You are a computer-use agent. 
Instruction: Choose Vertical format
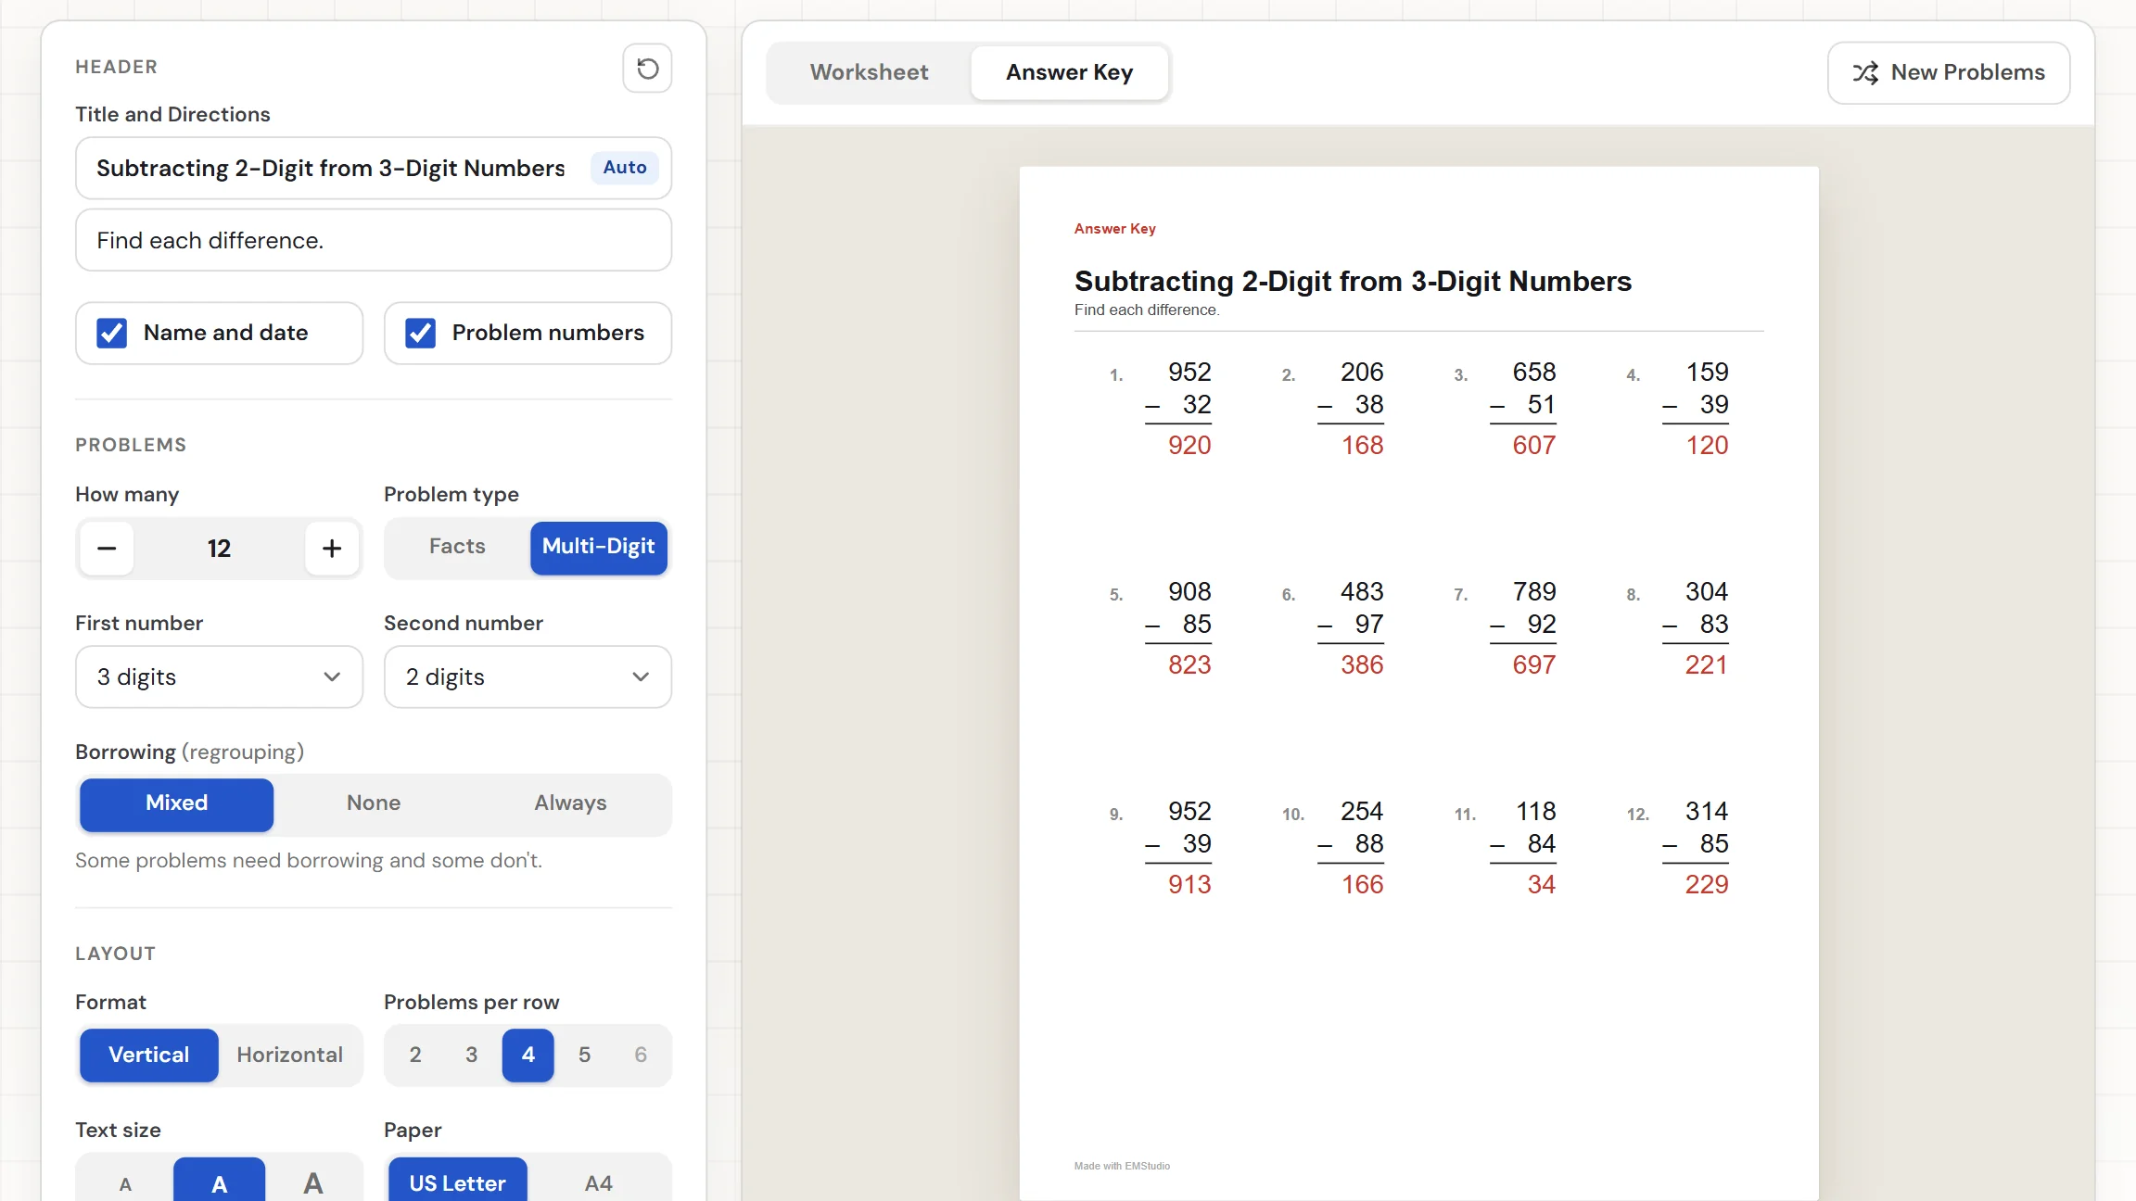pyautogui.click(x=149, y=1056)
